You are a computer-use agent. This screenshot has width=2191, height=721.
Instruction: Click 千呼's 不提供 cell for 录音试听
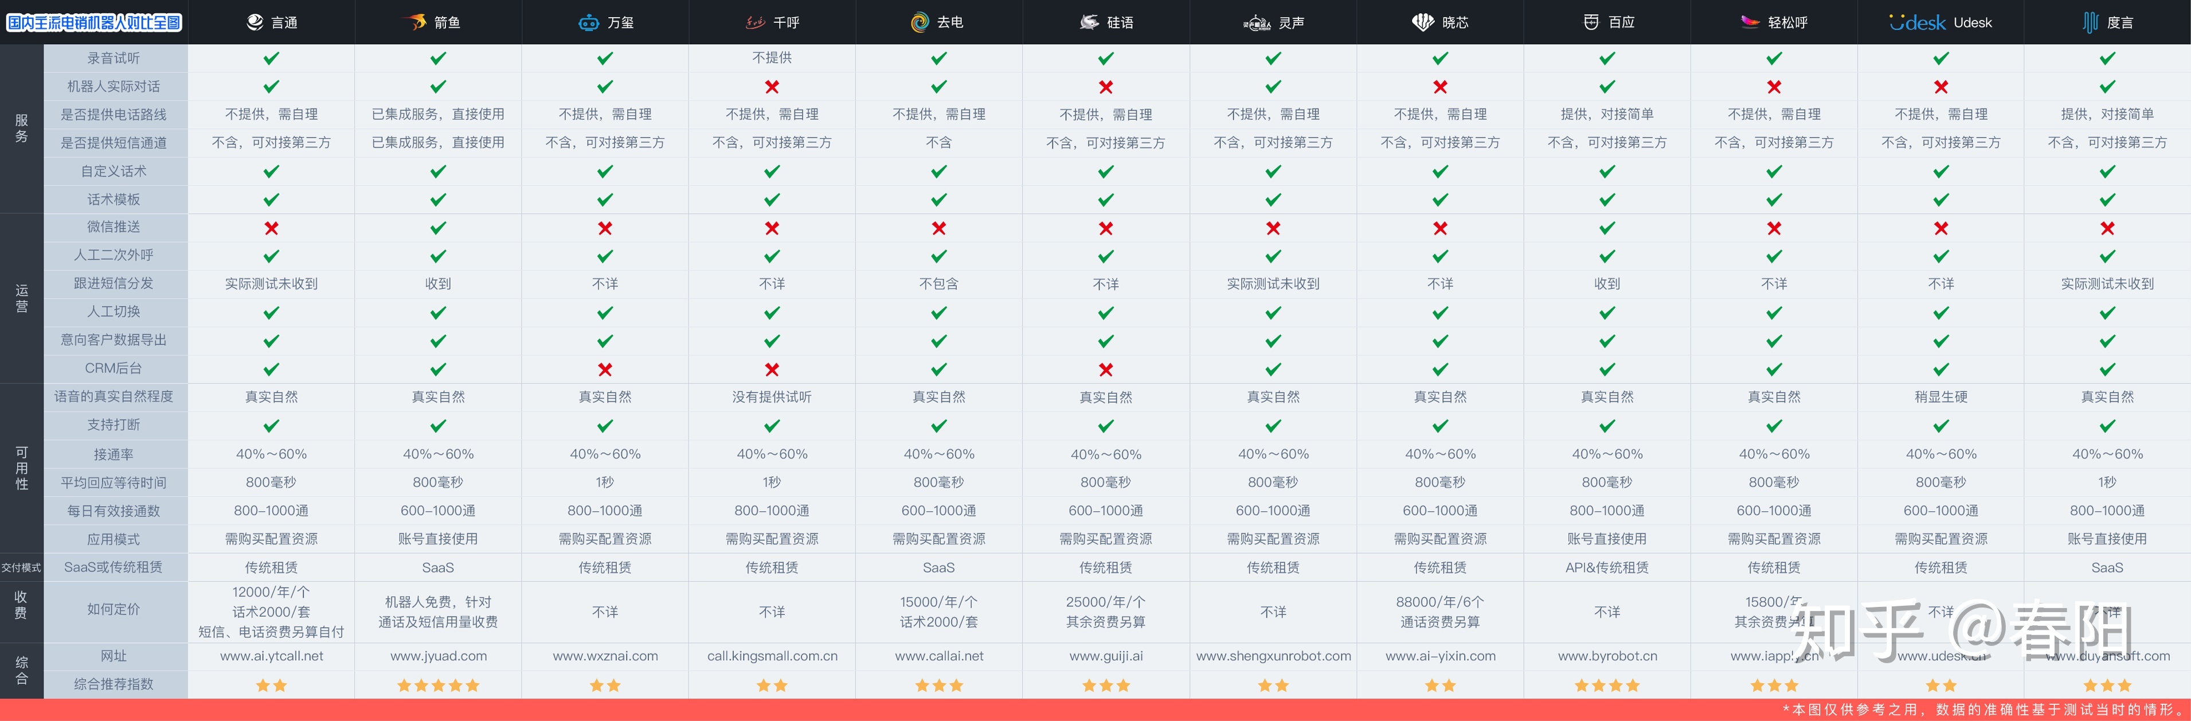(x=772, y=58)
